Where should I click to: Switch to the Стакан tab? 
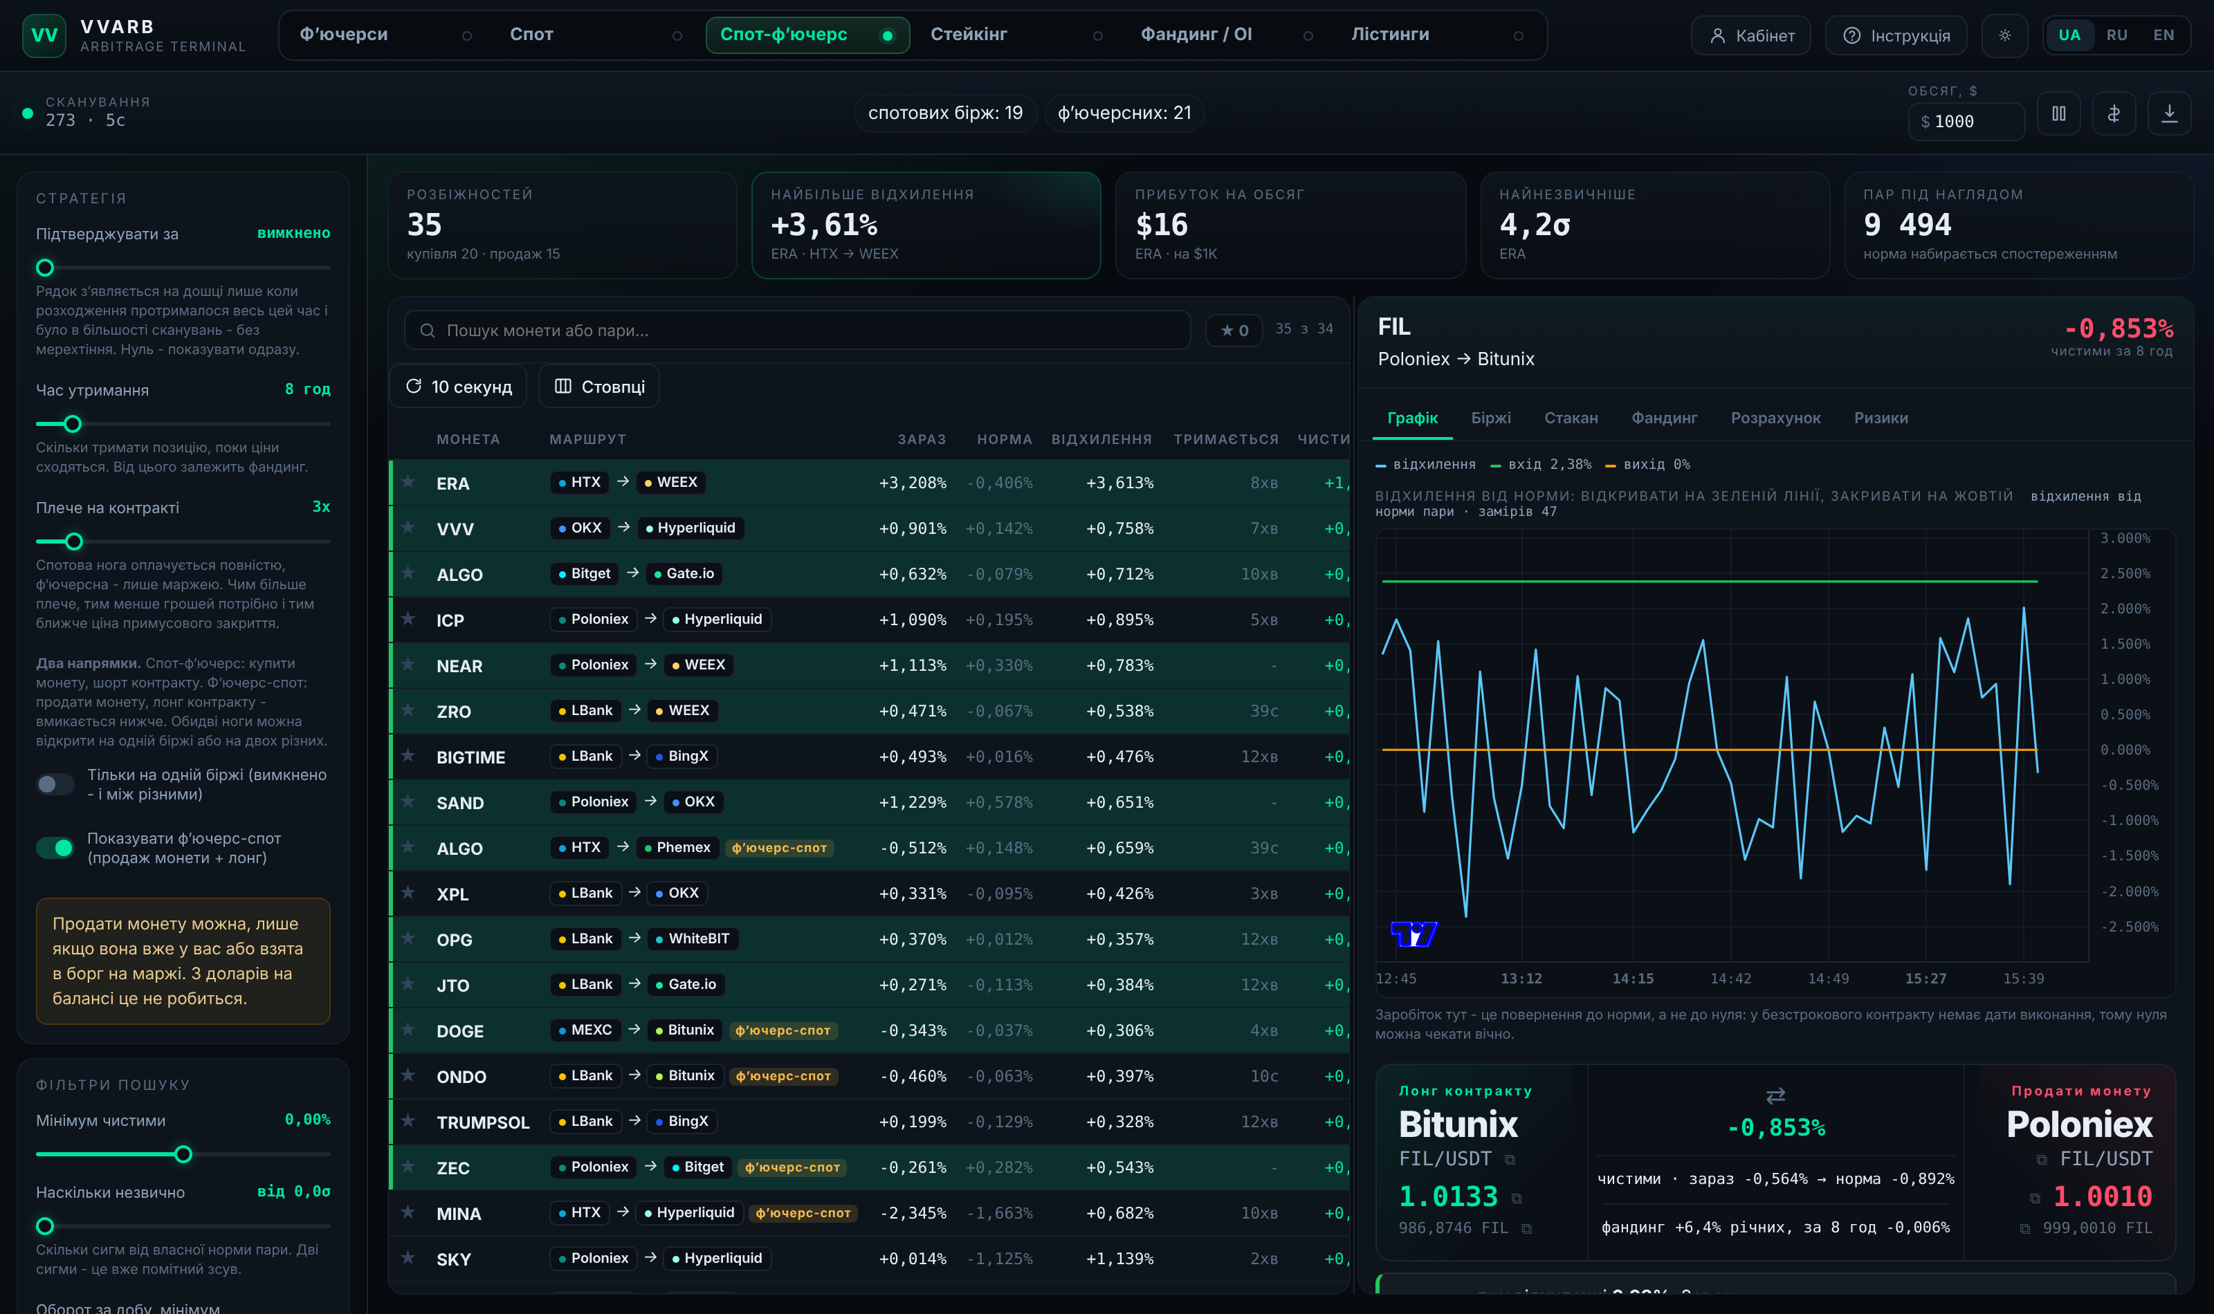pyautogui.click(x=1571, y=418)
